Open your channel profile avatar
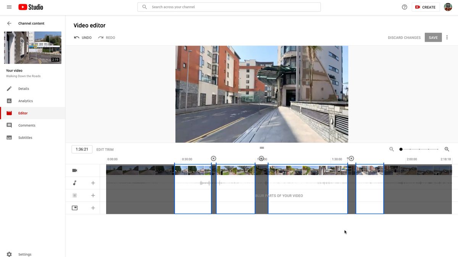The width and height of the screenshot is (458, 257). (448, 6)
